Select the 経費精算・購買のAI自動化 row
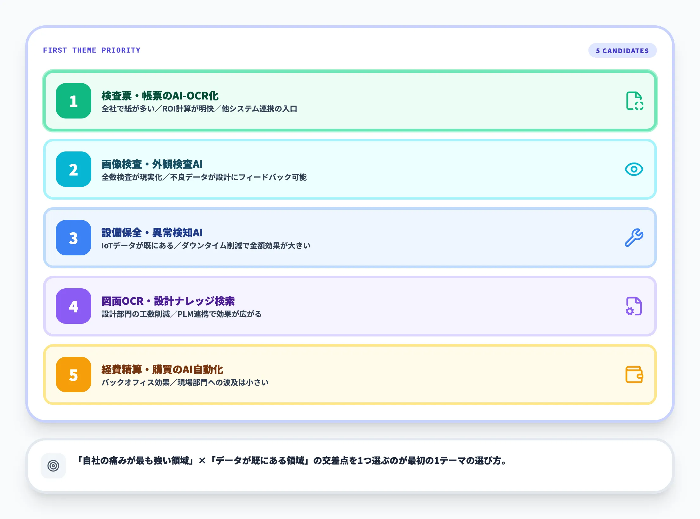The width and height of the screenshot is (700, 519). (x=349, y=375)
